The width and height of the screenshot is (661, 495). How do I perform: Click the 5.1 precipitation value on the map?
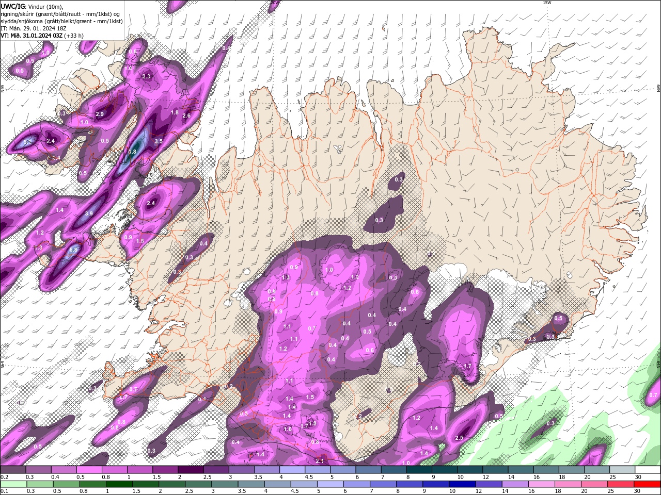28,141
